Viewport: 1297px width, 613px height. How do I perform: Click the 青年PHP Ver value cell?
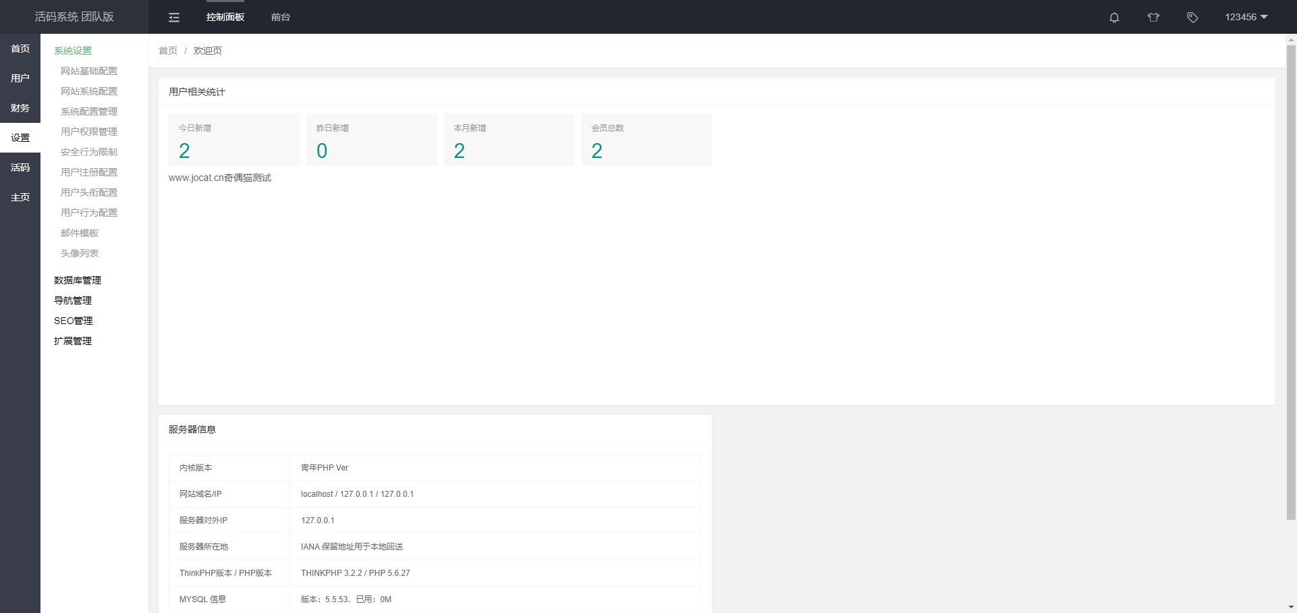point(496,468)
